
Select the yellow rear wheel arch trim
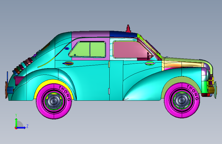tap(53, 82)
